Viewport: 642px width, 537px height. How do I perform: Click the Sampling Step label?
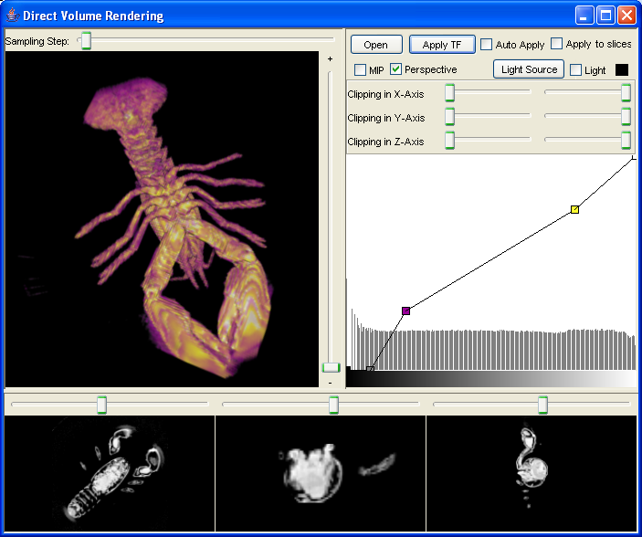[x=37, y=41]
